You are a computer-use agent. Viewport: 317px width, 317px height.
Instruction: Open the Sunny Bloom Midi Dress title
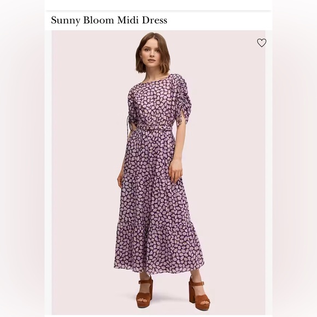pyautogui.click(x=109, y=20)
